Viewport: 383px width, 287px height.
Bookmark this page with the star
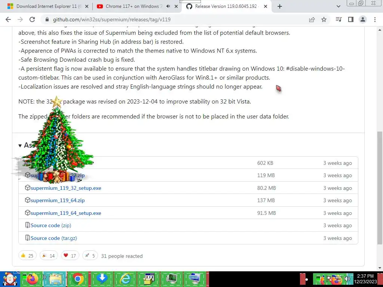pyautogui.click(x=324, y=19)
